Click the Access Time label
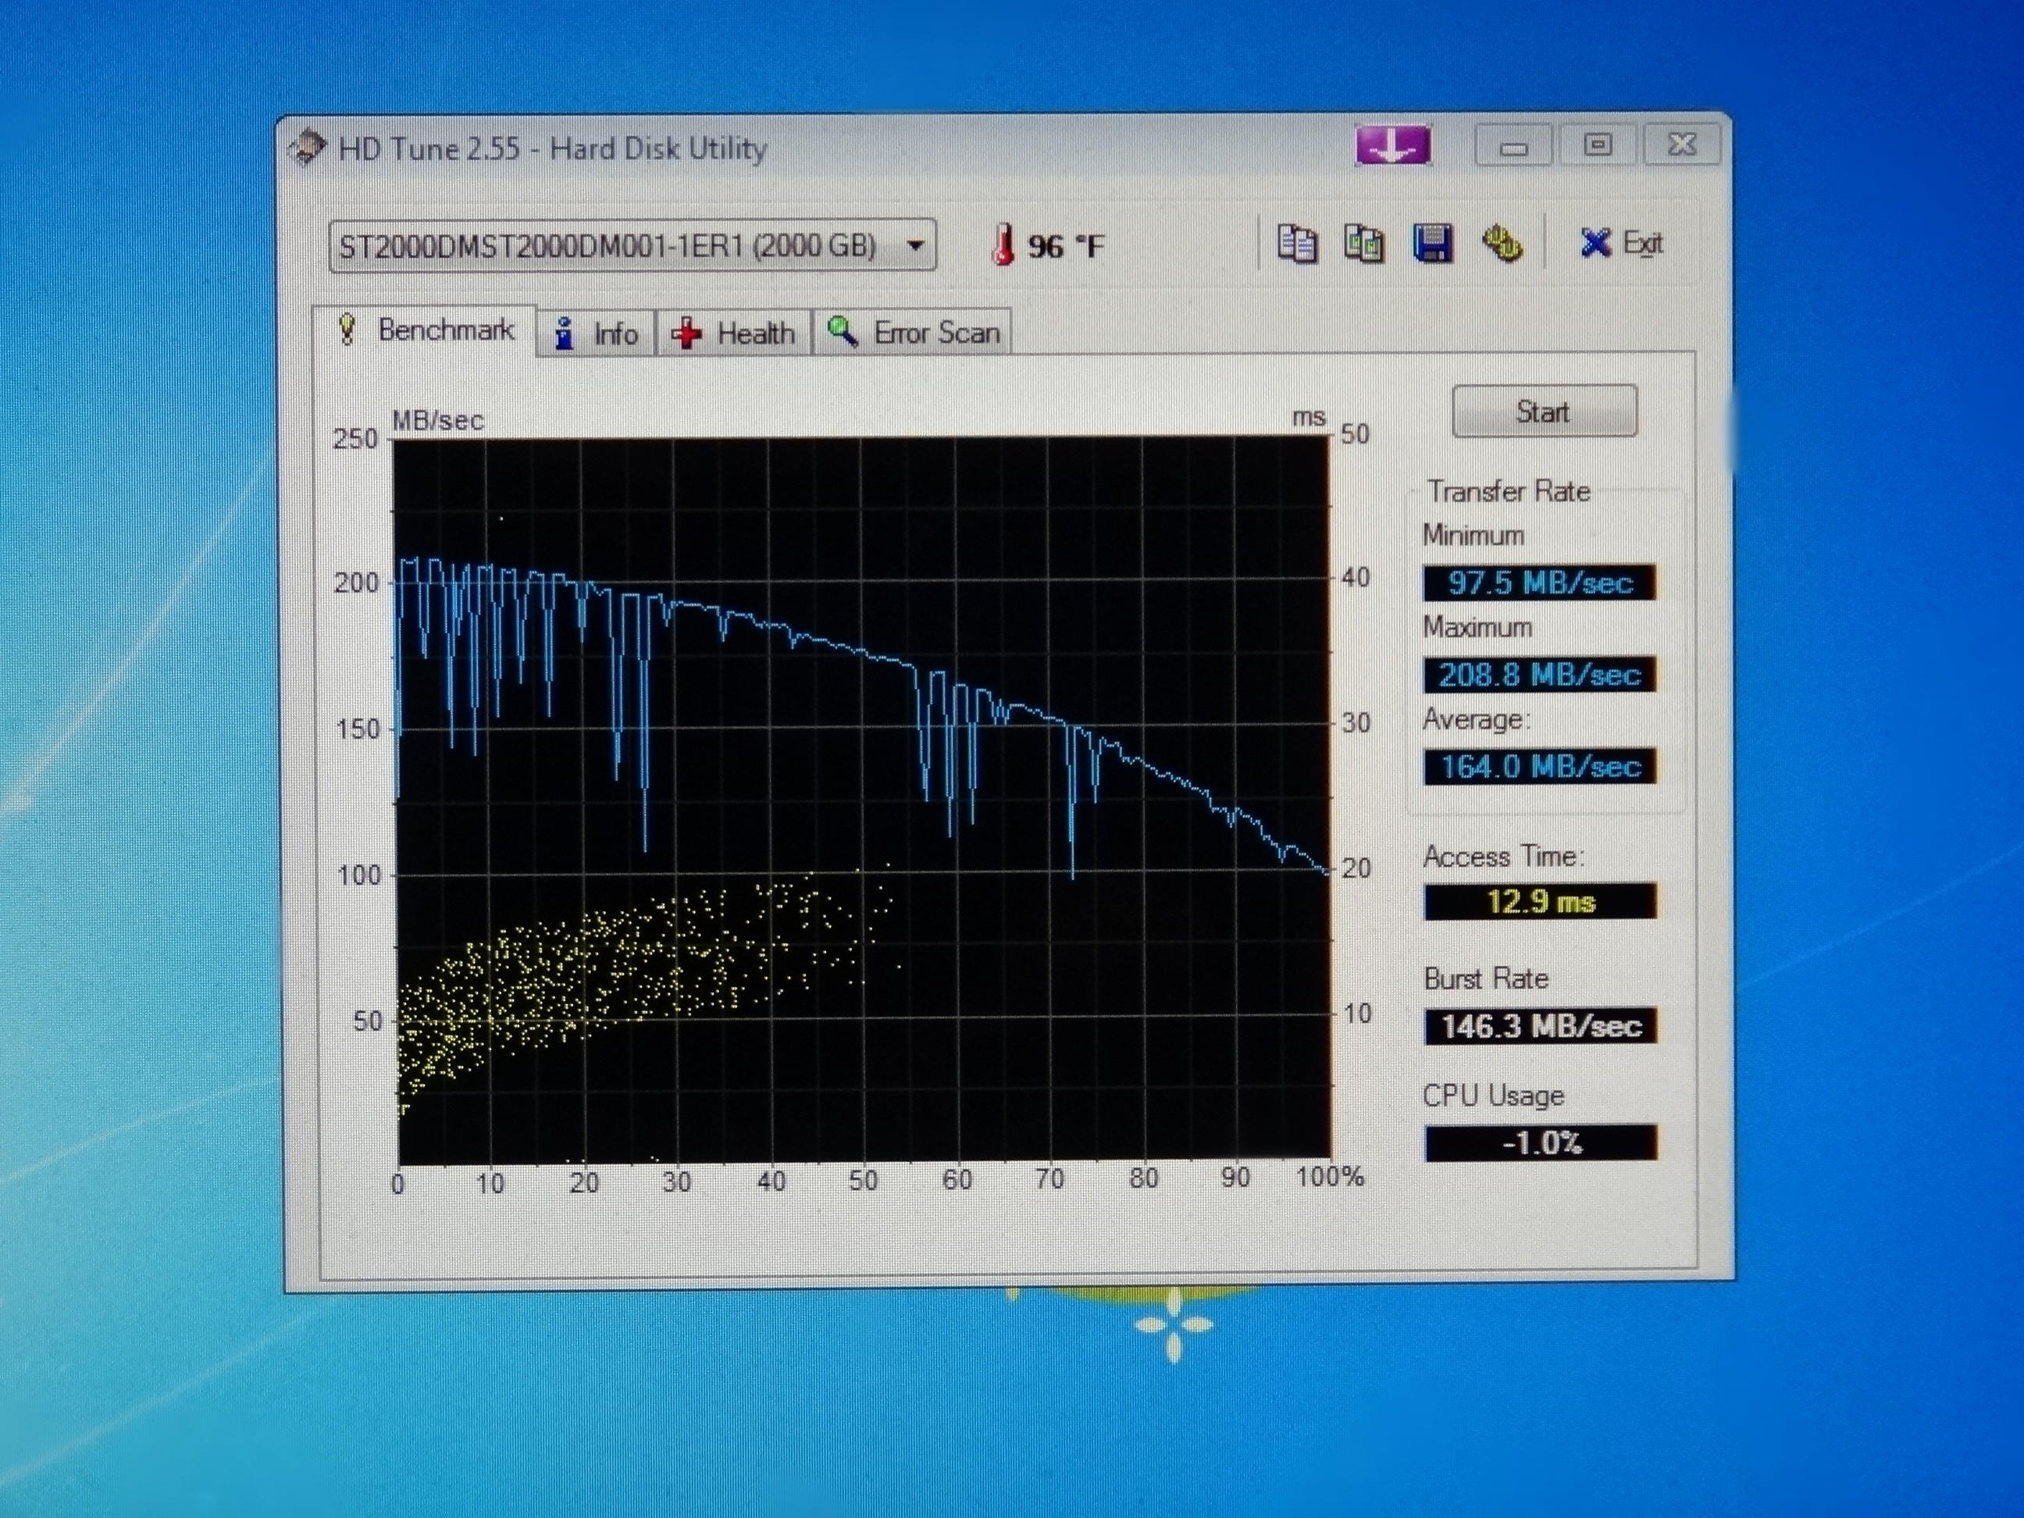 tap(1502, 857)
